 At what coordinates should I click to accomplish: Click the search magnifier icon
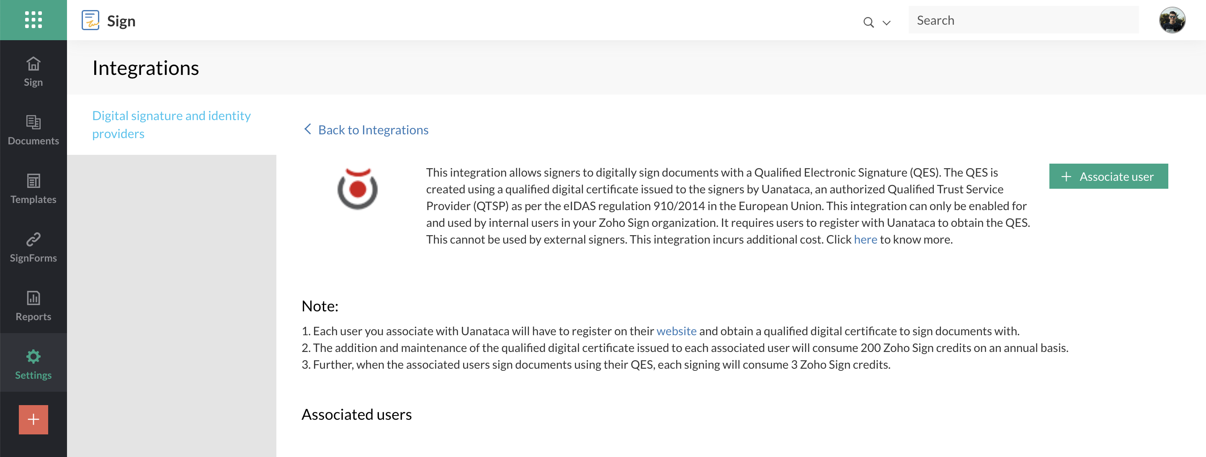(x=868, y=22)
